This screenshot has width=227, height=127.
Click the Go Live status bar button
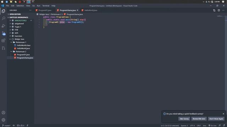(212, 126)
